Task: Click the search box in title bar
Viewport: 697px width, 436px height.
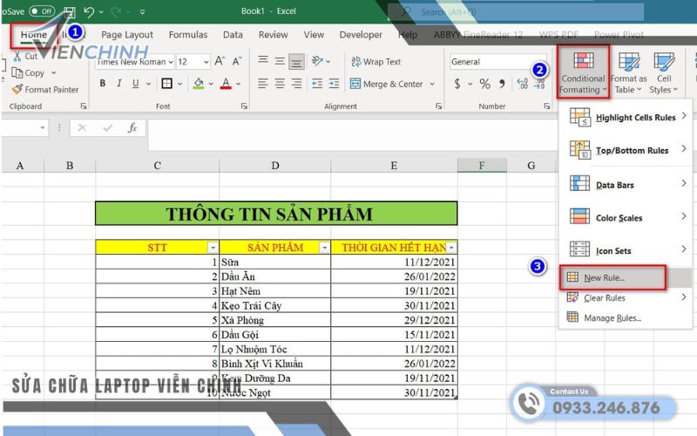Action: [x=516, y=12]
